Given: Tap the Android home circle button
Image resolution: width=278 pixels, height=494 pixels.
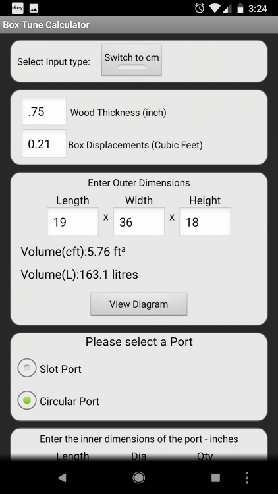Looking at the screenshot, I should 139,478.
